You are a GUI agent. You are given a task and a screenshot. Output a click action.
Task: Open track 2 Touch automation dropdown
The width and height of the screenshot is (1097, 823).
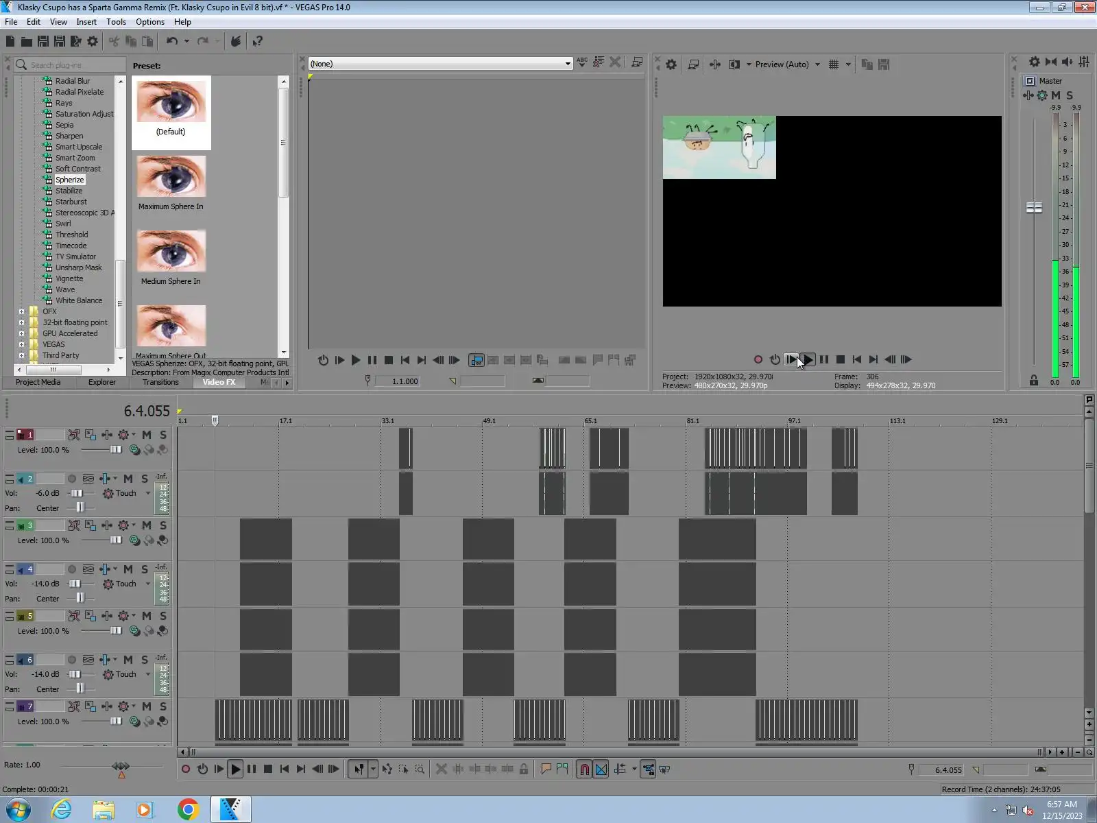(x=147, y=493)
